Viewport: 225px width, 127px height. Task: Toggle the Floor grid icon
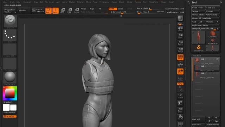[x=180, y=64]
